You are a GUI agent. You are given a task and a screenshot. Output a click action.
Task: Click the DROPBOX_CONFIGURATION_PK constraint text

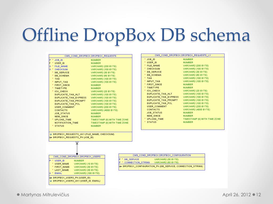coord(163,166)
